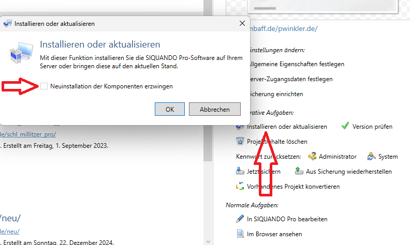This screenshot has height=245, width=410.
Task: Run 'Installieren oder aktualisieren' in the task panel
Action: pos(287,127)
